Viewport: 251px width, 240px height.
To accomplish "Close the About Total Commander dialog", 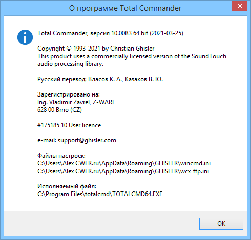I will (239, 6).
